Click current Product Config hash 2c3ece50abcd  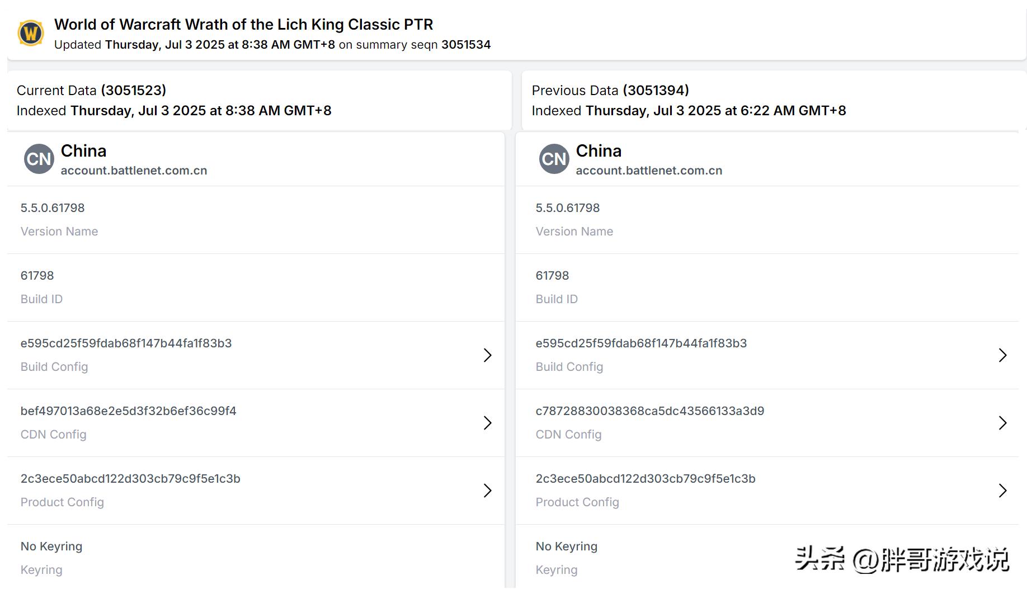[x=130, y=479]
